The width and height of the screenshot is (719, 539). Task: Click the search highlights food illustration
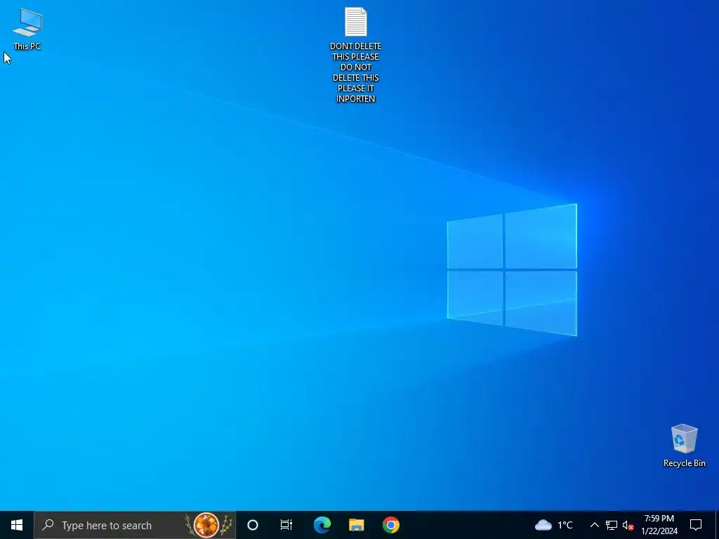pos(208,525)
